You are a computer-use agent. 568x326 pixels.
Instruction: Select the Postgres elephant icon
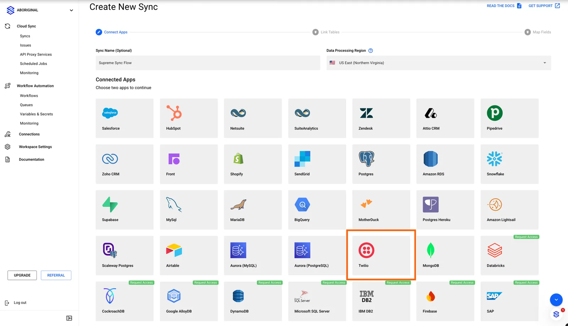[366, 159]
